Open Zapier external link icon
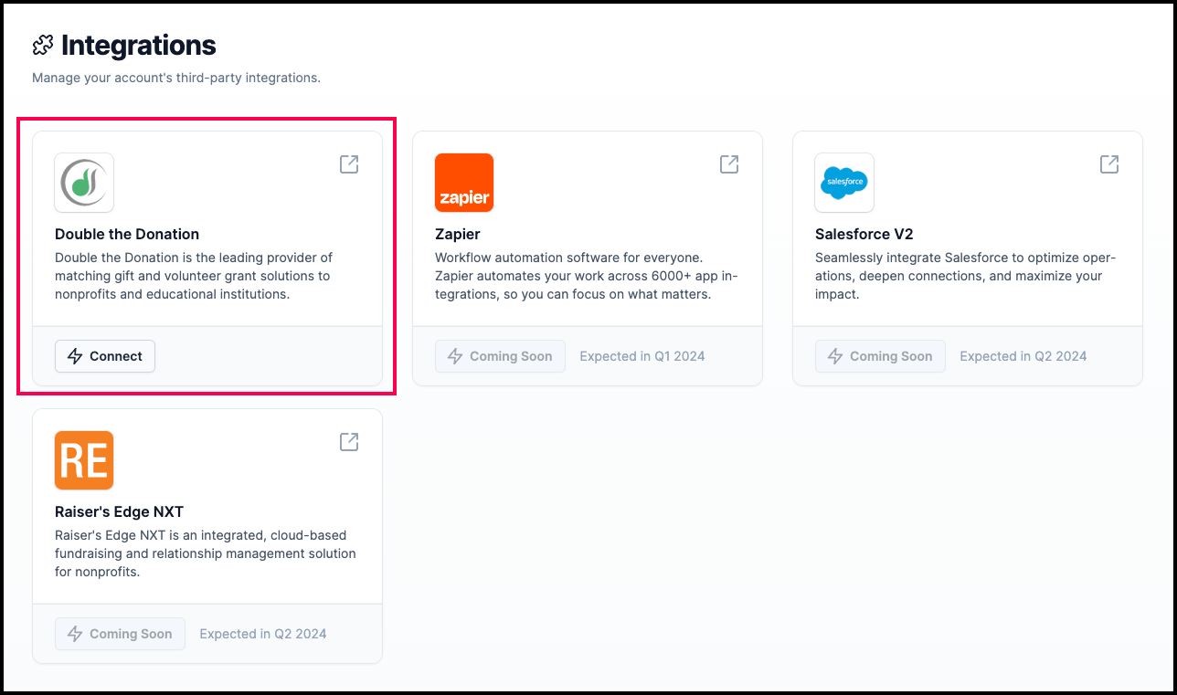 [x=729, y=164]
